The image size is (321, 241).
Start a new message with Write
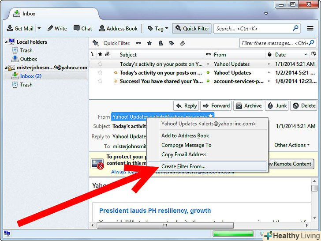point(57,29)
